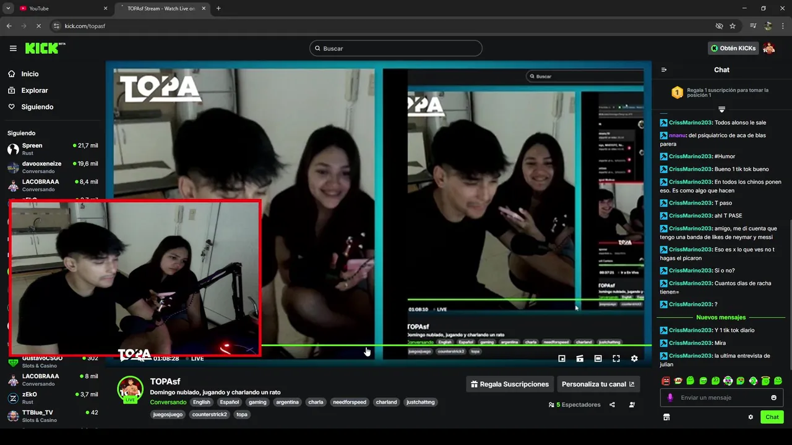Open Siguiendo in sidebar
The width and height of the screenshot is (792, 445).
tap(53, 107)
